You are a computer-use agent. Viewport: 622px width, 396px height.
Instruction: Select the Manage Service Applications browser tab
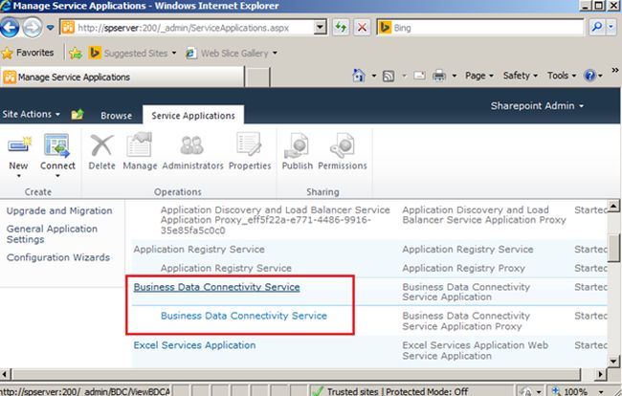[x=122, y=77]
